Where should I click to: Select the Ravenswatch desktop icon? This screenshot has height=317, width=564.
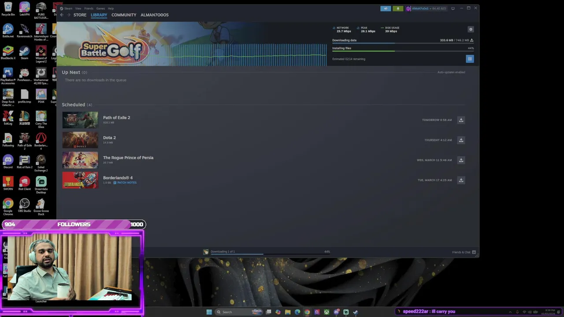point(25,31)
